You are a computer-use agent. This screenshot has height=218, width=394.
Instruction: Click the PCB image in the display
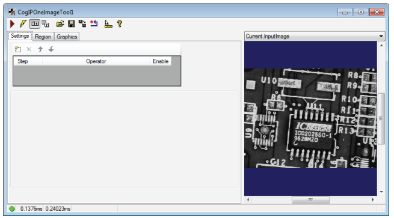(x=310, y=118)
